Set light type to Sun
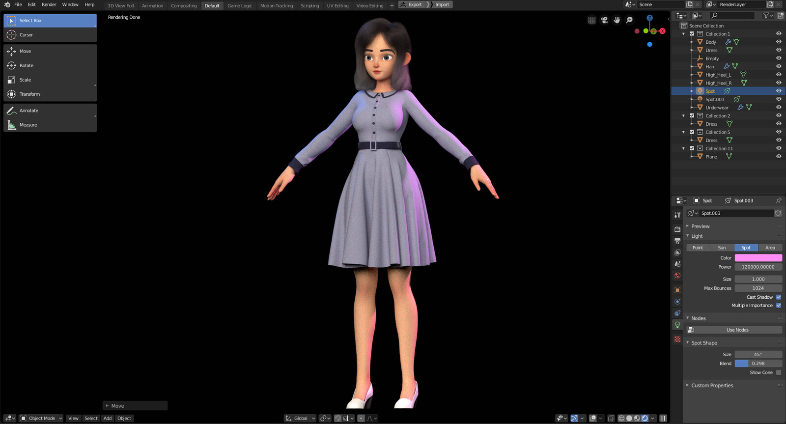This screenshot has width=786, height=424. click(722, 248)
